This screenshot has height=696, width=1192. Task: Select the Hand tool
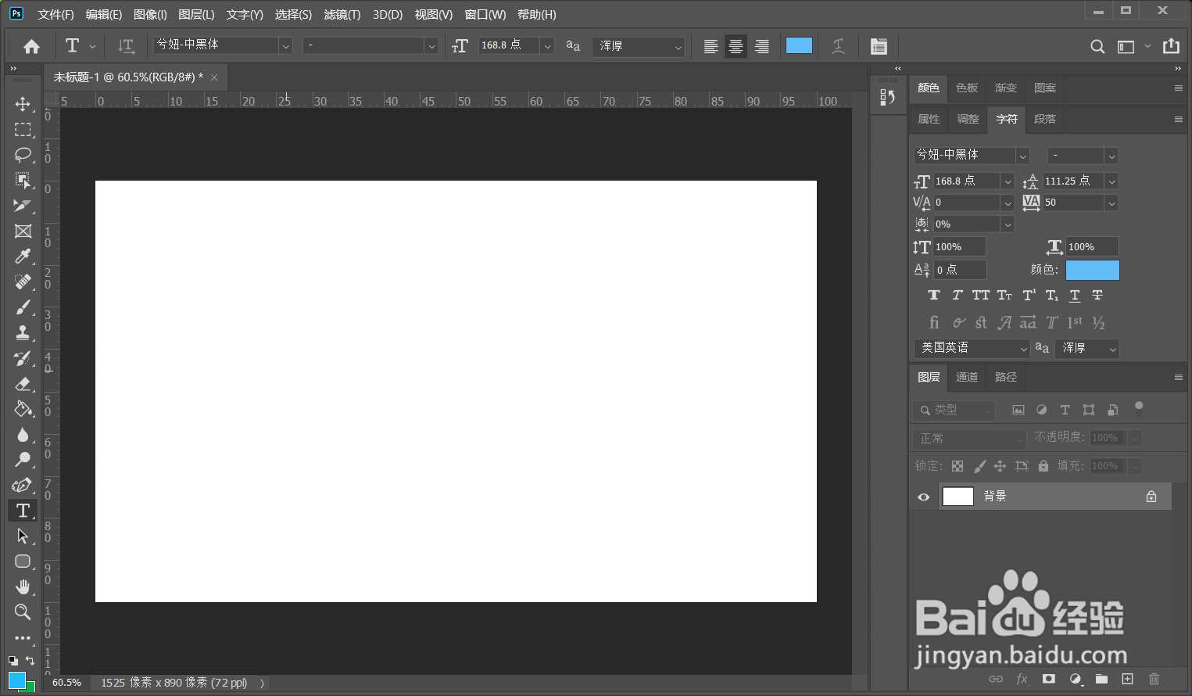23,587
